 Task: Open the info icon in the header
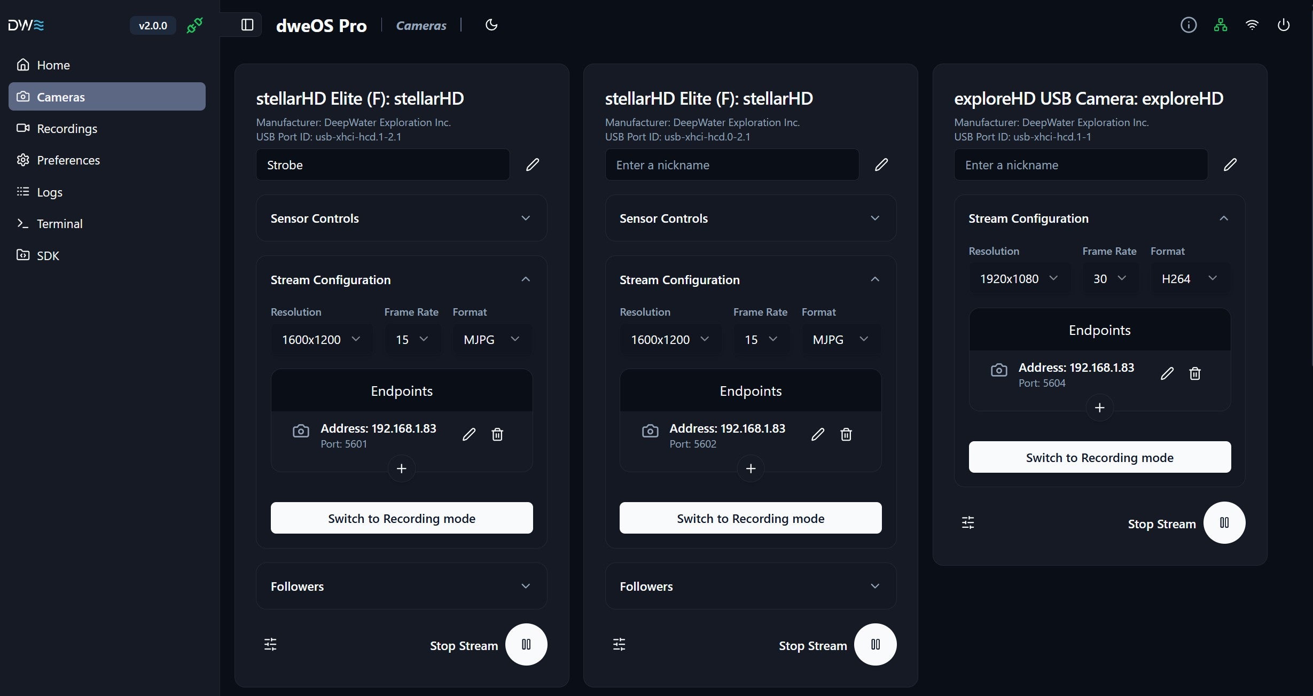pyautogui.click(x=1188, y=25)
